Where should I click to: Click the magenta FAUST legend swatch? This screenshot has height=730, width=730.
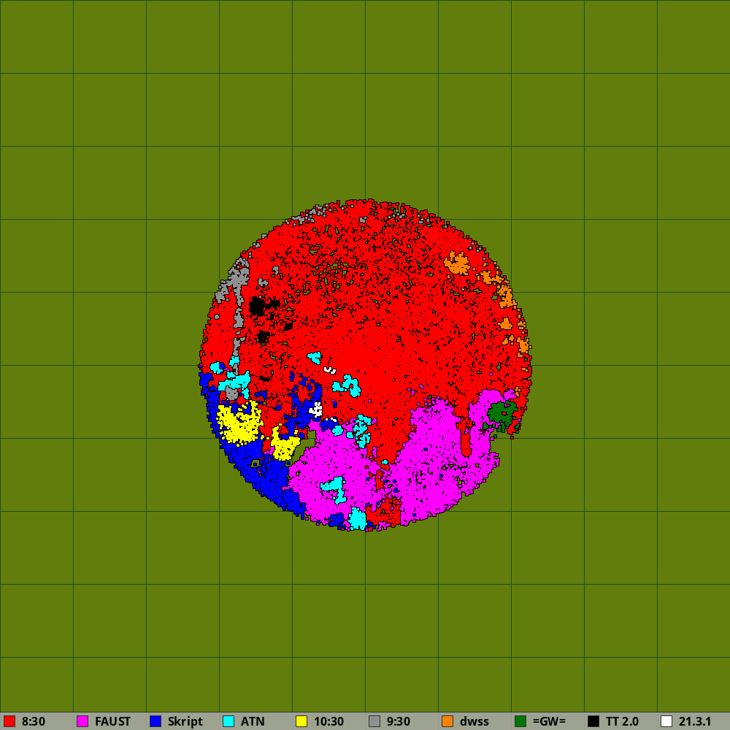(x=82, y=721)
